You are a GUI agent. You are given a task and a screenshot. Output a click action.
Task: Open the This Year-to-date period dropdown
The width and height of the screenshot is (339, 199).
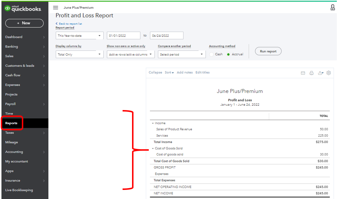[x=79, y=36]
